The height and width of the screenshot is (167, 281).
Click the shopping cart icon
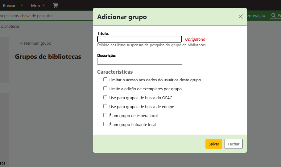coord(56,6)
